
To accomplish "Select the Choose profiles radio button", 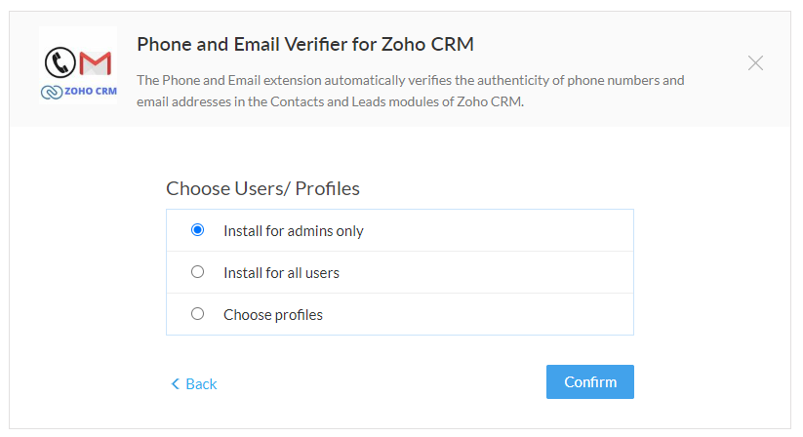I will coord(198,314).
